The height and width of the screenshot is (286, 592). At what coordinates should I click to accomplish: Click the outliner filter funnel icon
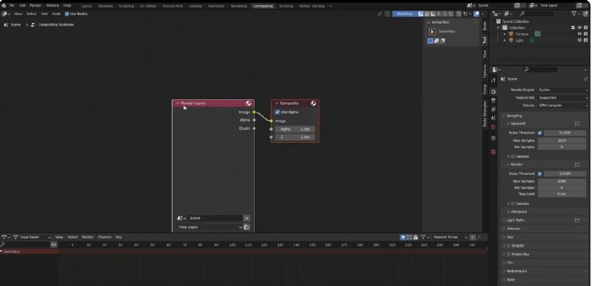pos(574,13)
